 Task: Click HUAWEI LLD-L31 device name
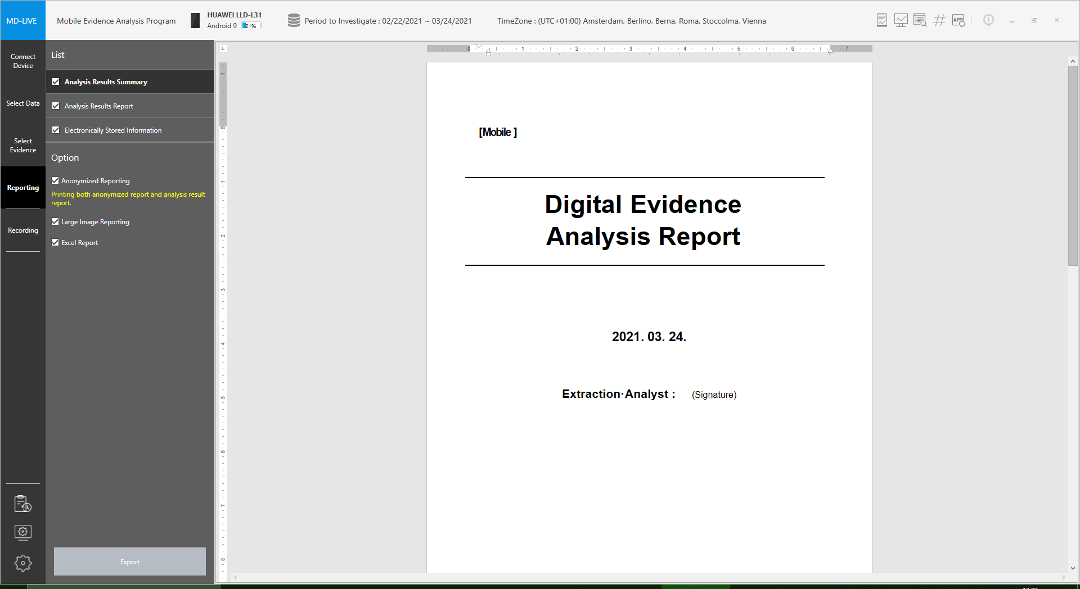(x=235, y=15)
